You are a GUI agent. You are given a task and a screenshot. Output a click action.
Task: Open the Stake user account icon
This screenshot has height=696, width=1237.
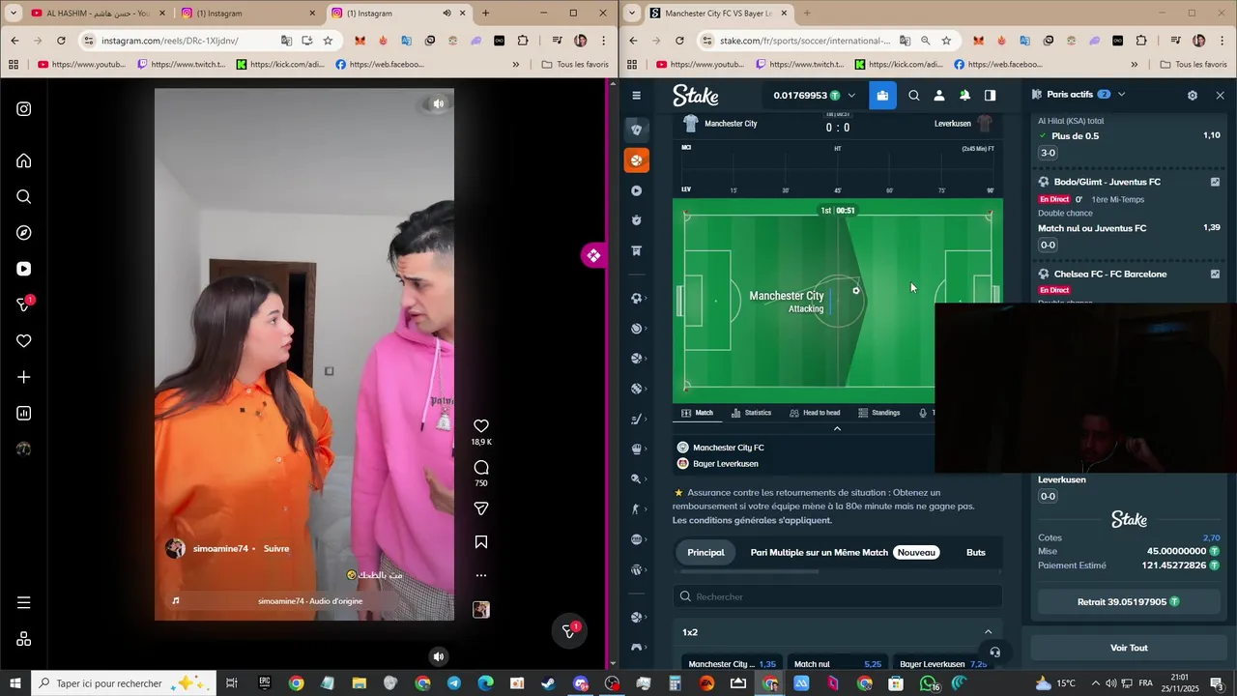[939, 96]
